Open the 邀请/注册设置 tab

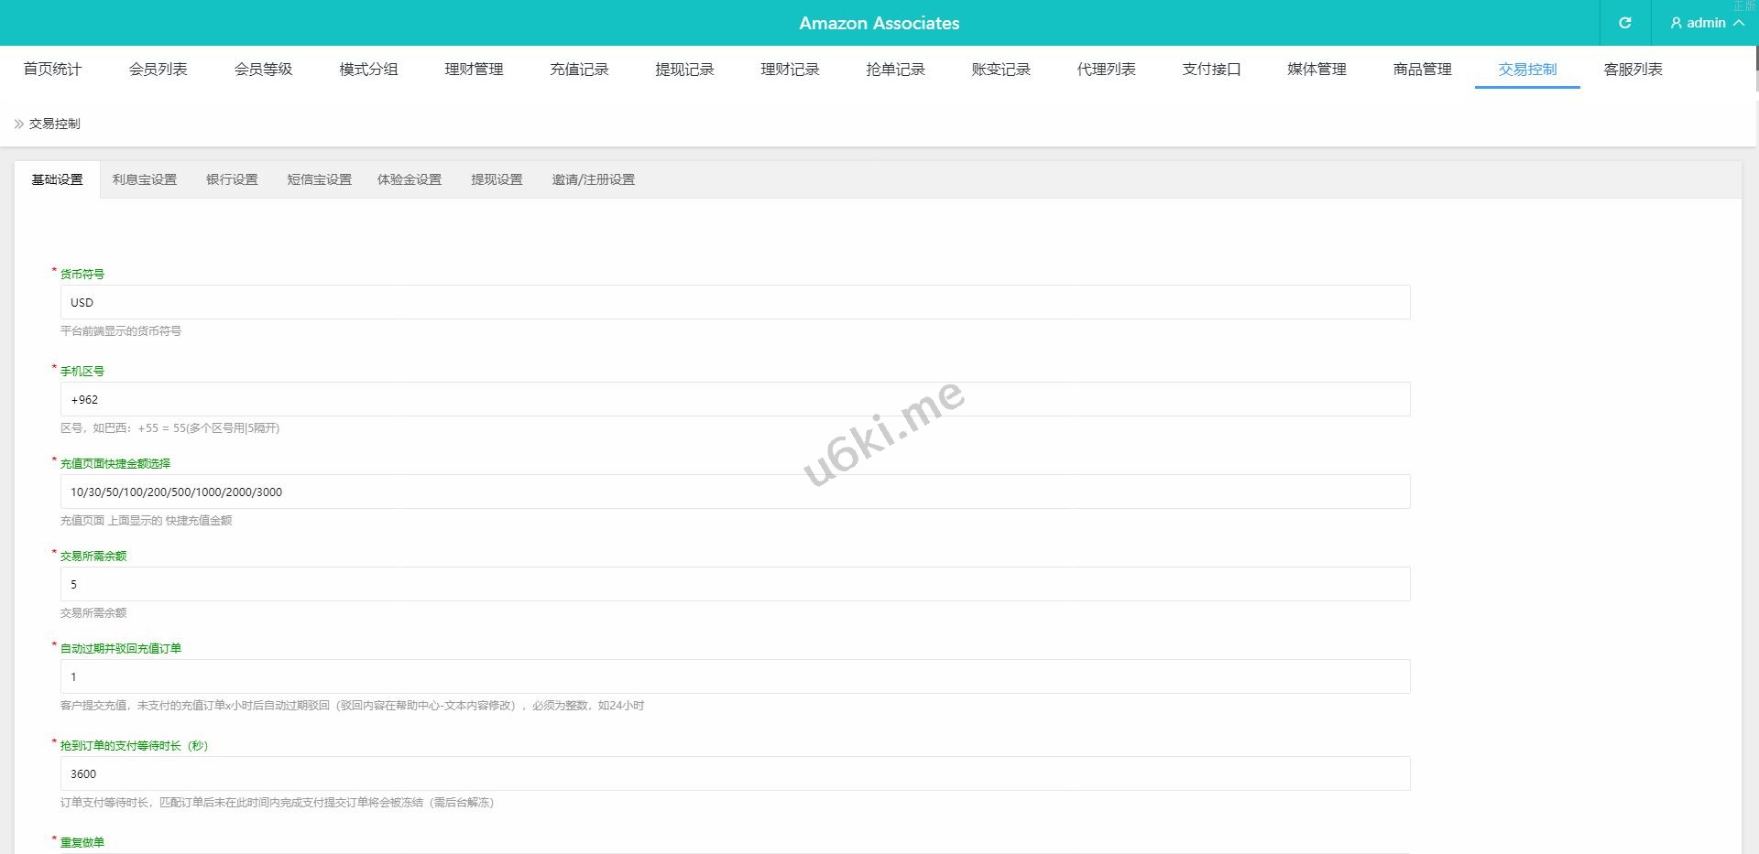click(x=593, y=179)
